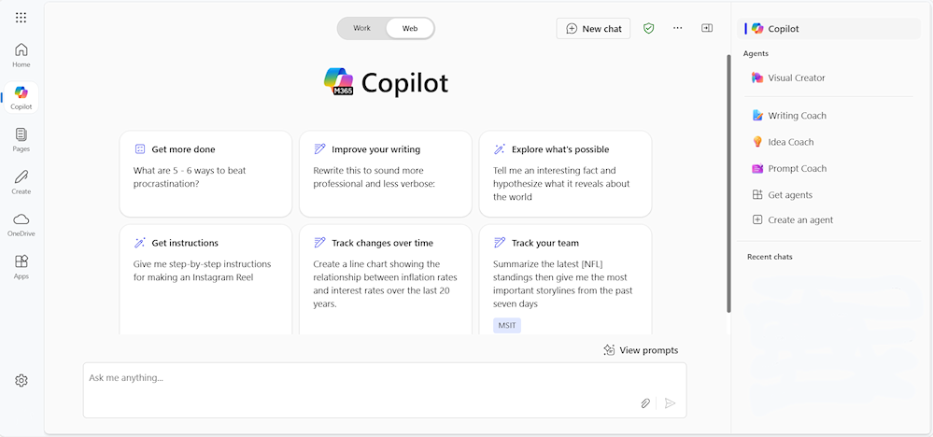Open Apps in the left rail

[21, 266]
